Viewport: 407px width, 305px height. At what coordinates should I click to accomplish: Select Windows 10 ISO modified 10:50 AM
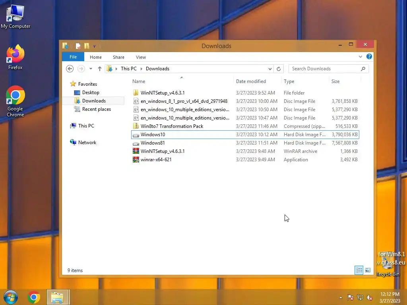click(245, 110)
